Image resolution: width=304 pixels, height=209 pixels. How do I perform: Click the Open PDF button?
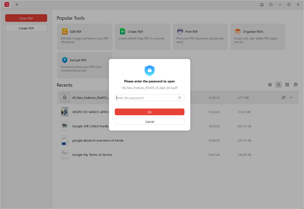(x=26, y=18)
